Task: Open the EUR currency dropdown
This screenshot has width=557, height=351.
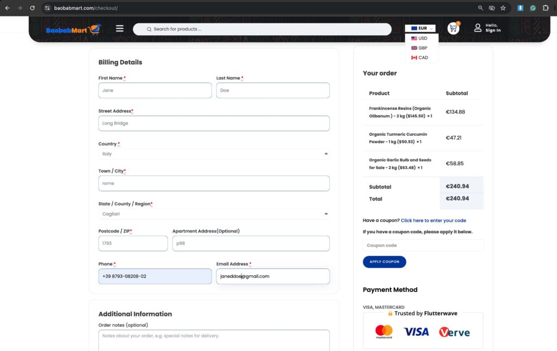Action: (422, 28)
